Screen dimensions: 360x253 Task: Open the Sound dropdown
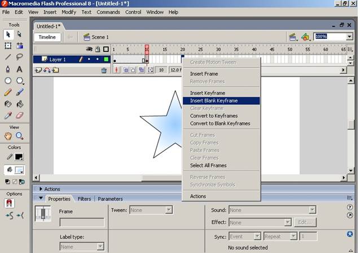[x=312, y=210]
